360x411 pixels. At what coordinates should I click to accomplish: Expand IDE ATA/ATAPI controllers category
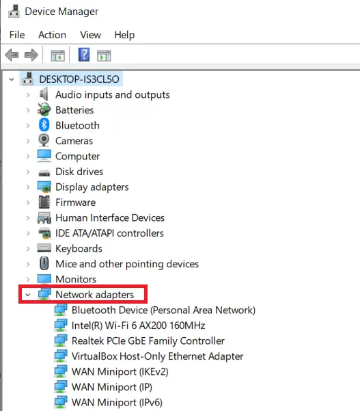coord(28,233)
